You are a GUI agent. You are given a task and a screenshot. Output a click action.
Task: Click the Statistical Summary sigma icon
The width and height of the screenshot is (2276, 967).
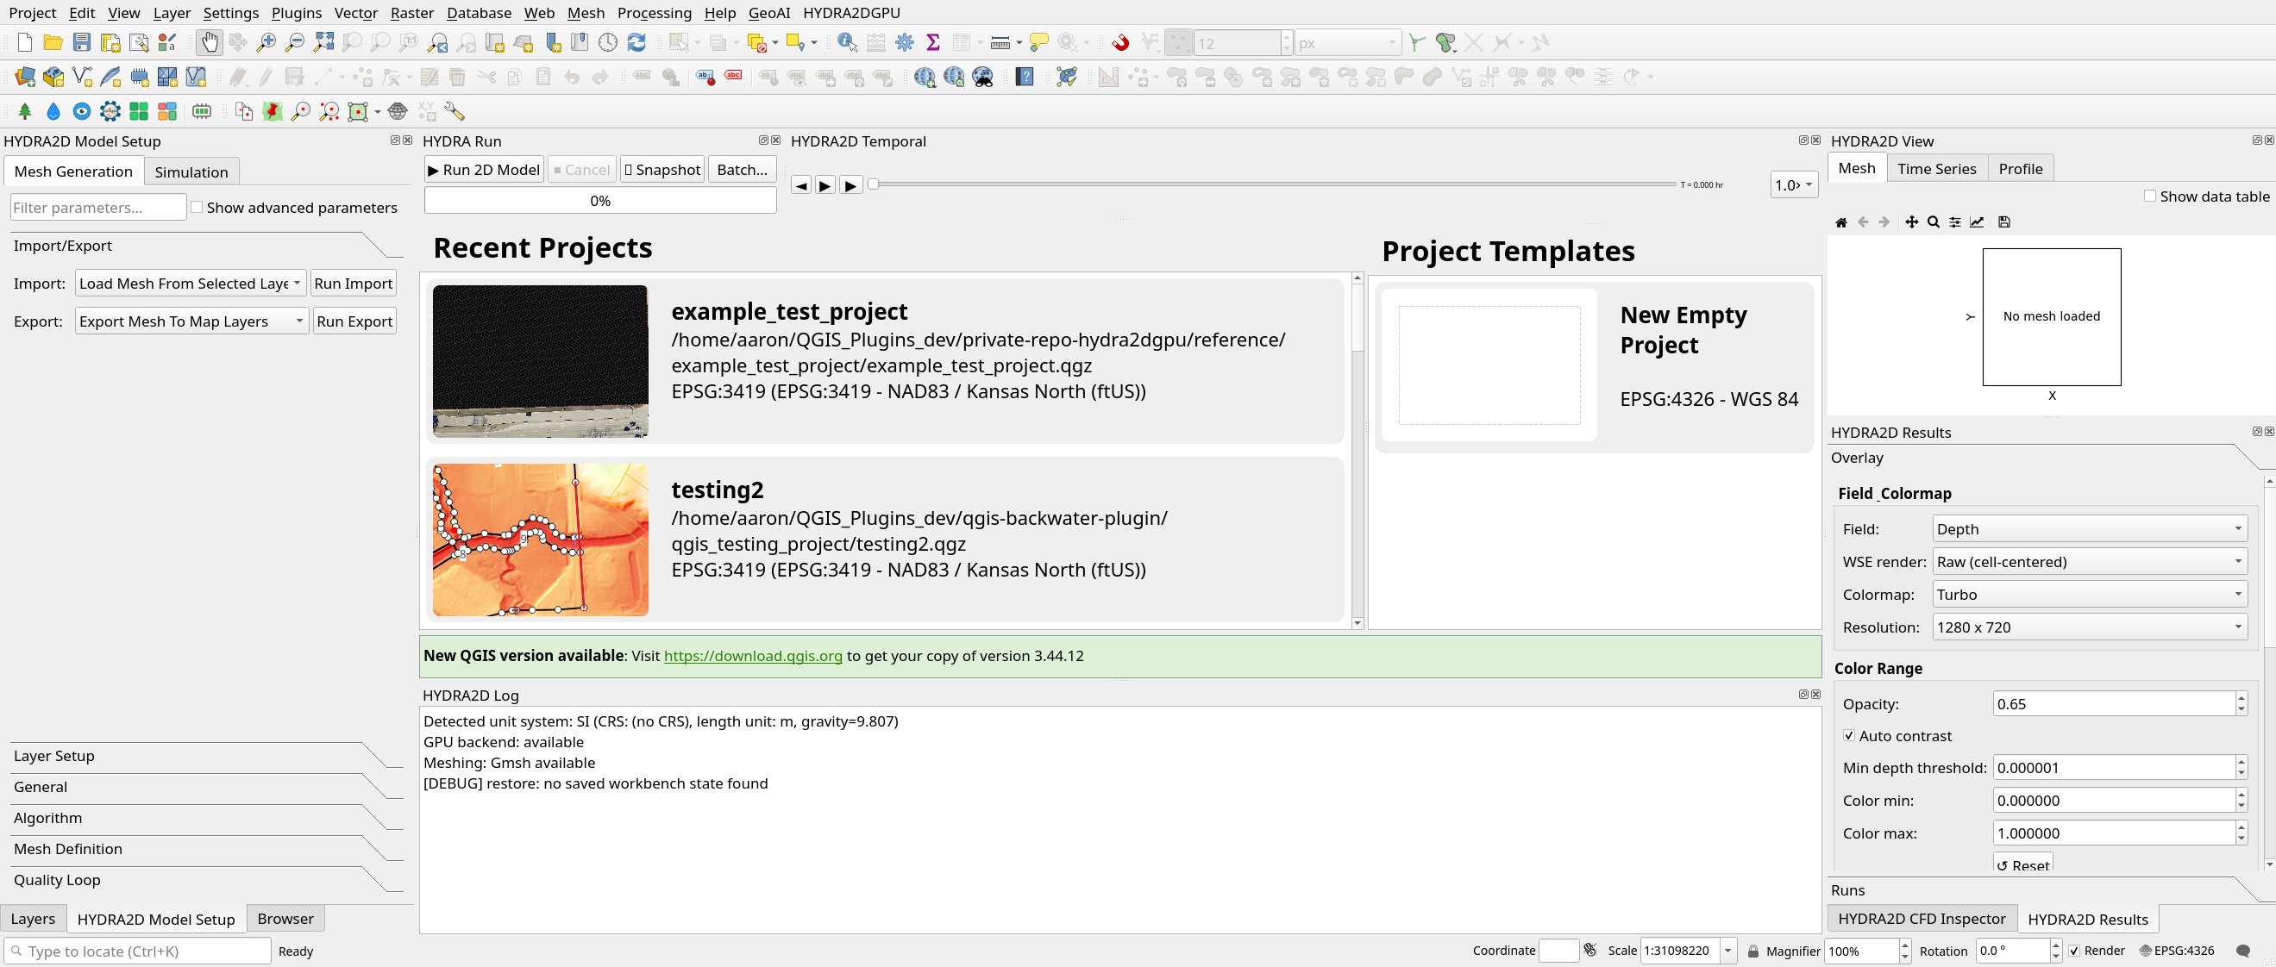coord(933,42)
